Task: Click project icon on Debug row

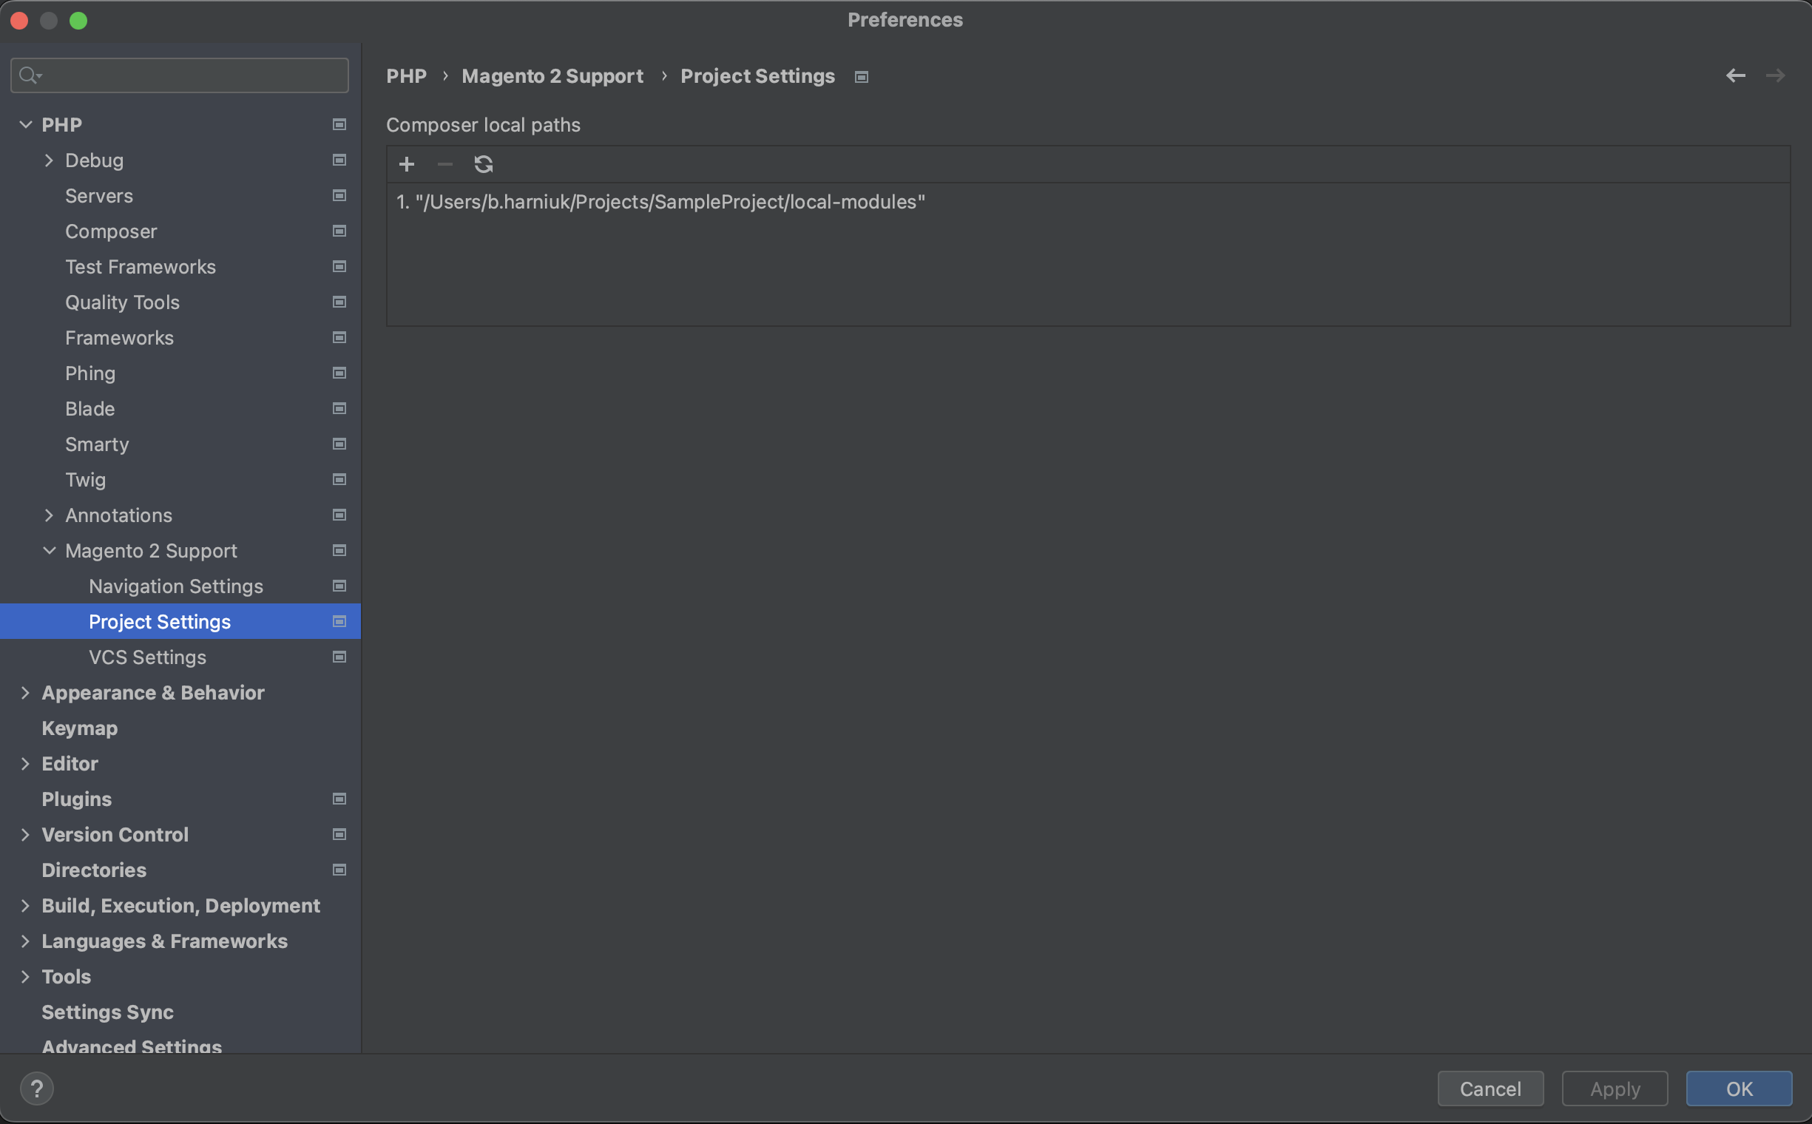Action: tap(339, 160)
